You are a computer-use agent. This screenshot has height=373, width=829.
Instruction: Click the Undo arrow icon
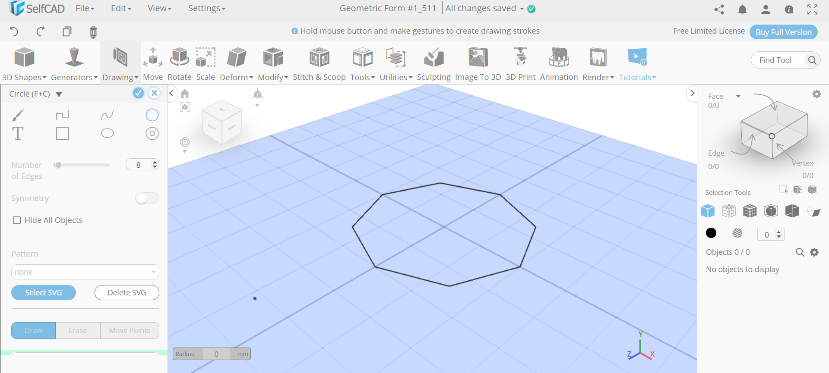point(14,31)
